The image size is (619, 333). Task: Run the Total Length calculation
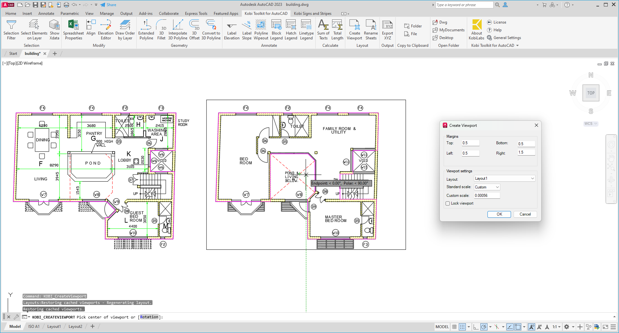(x=337, y=30)
